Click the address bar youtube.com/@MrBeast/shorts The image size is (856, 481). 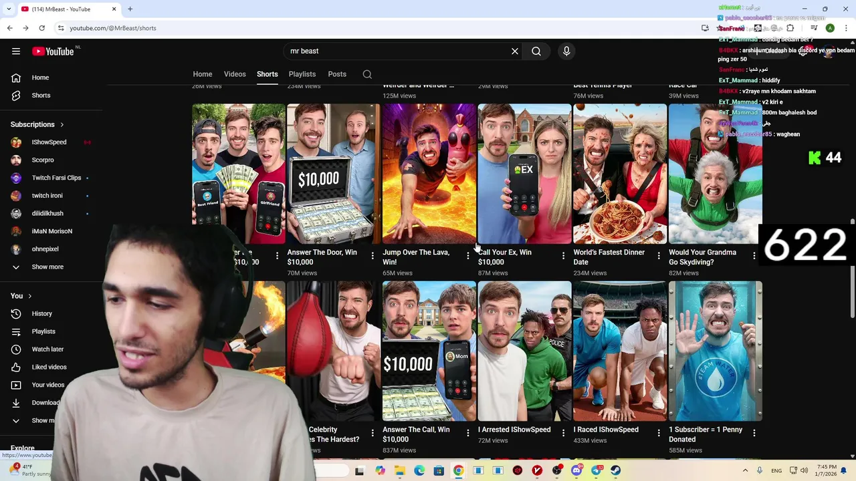coord(113,28)
